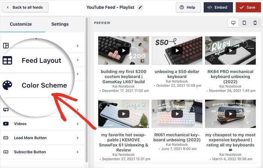The height and width of the screenshot is (168, 263).
Task: Click the Videos play icon in sidebar
Action: pyautogui.click(x=6, y=124)
